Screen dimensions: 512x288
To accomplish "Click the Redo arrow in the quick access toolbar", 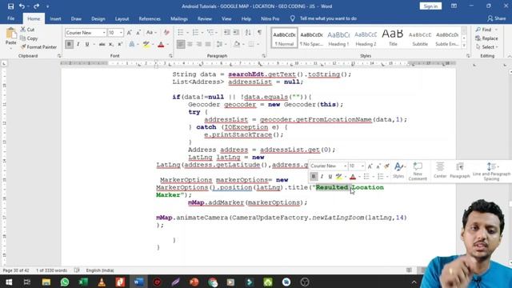I will click(36, 6).
